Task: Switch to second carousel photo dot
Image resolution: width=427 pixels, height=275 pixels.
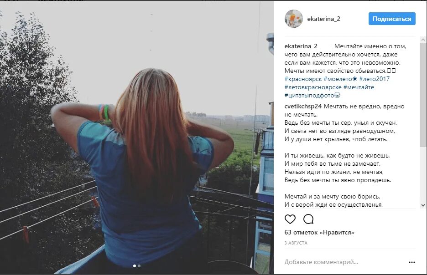Action: (139, 266)
